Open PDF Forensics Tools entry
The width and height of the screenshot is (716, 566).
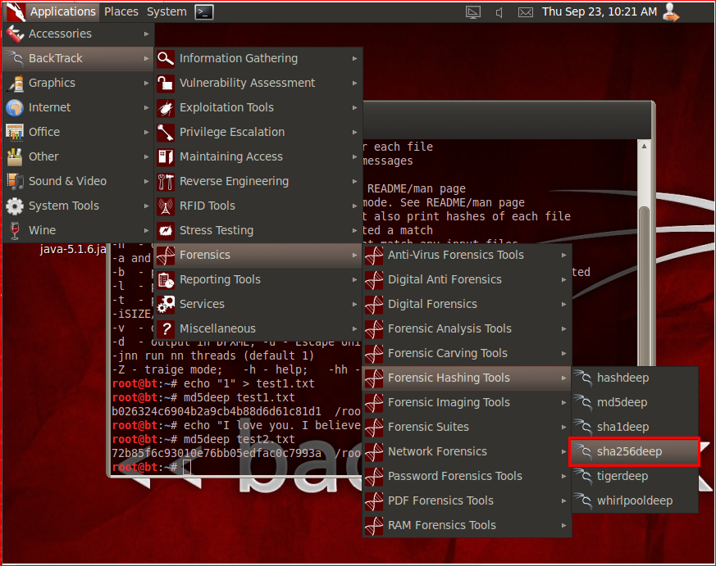click(467, 500)
